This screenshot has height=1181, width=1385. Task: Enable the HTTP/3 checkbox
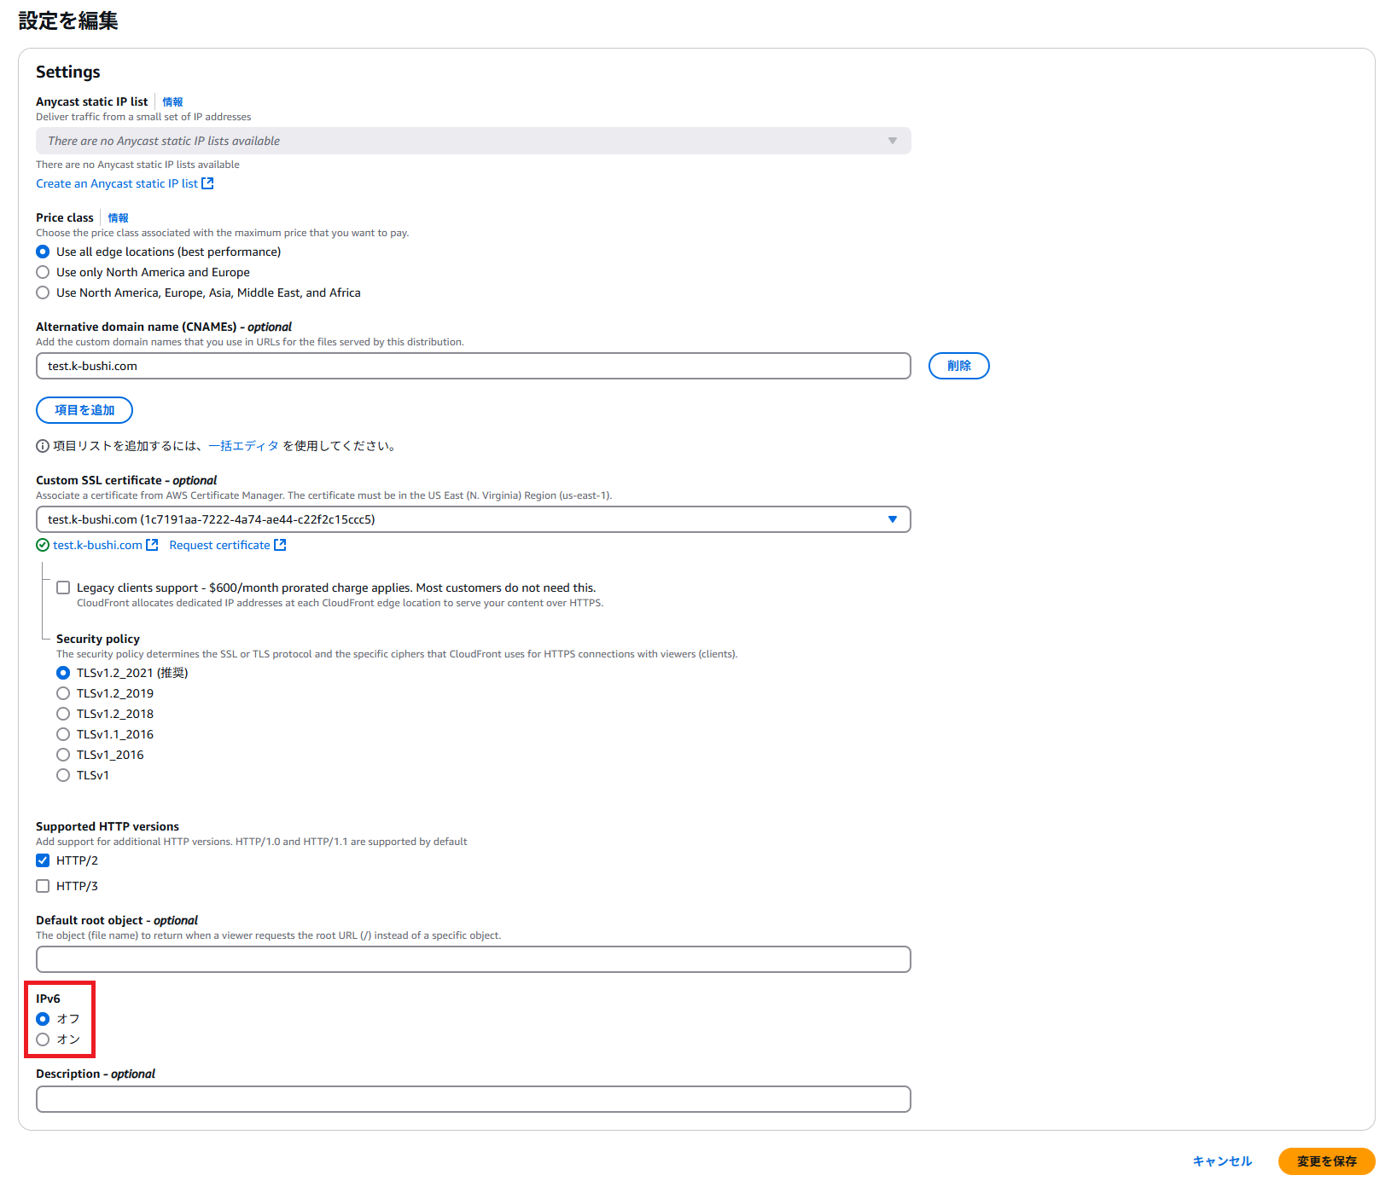(x=43, y=886)
